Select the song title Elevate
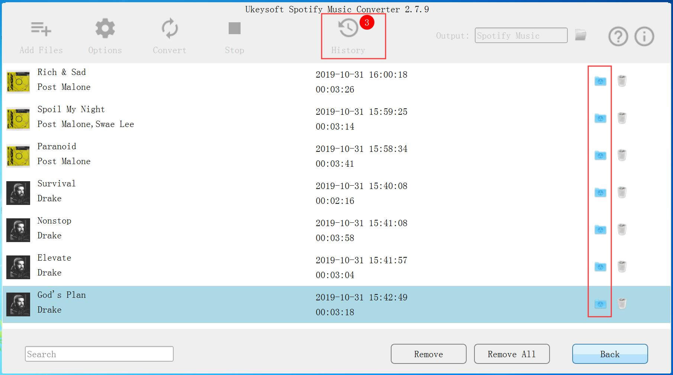This screenshot has width=673, height=375. coord(54,258)
